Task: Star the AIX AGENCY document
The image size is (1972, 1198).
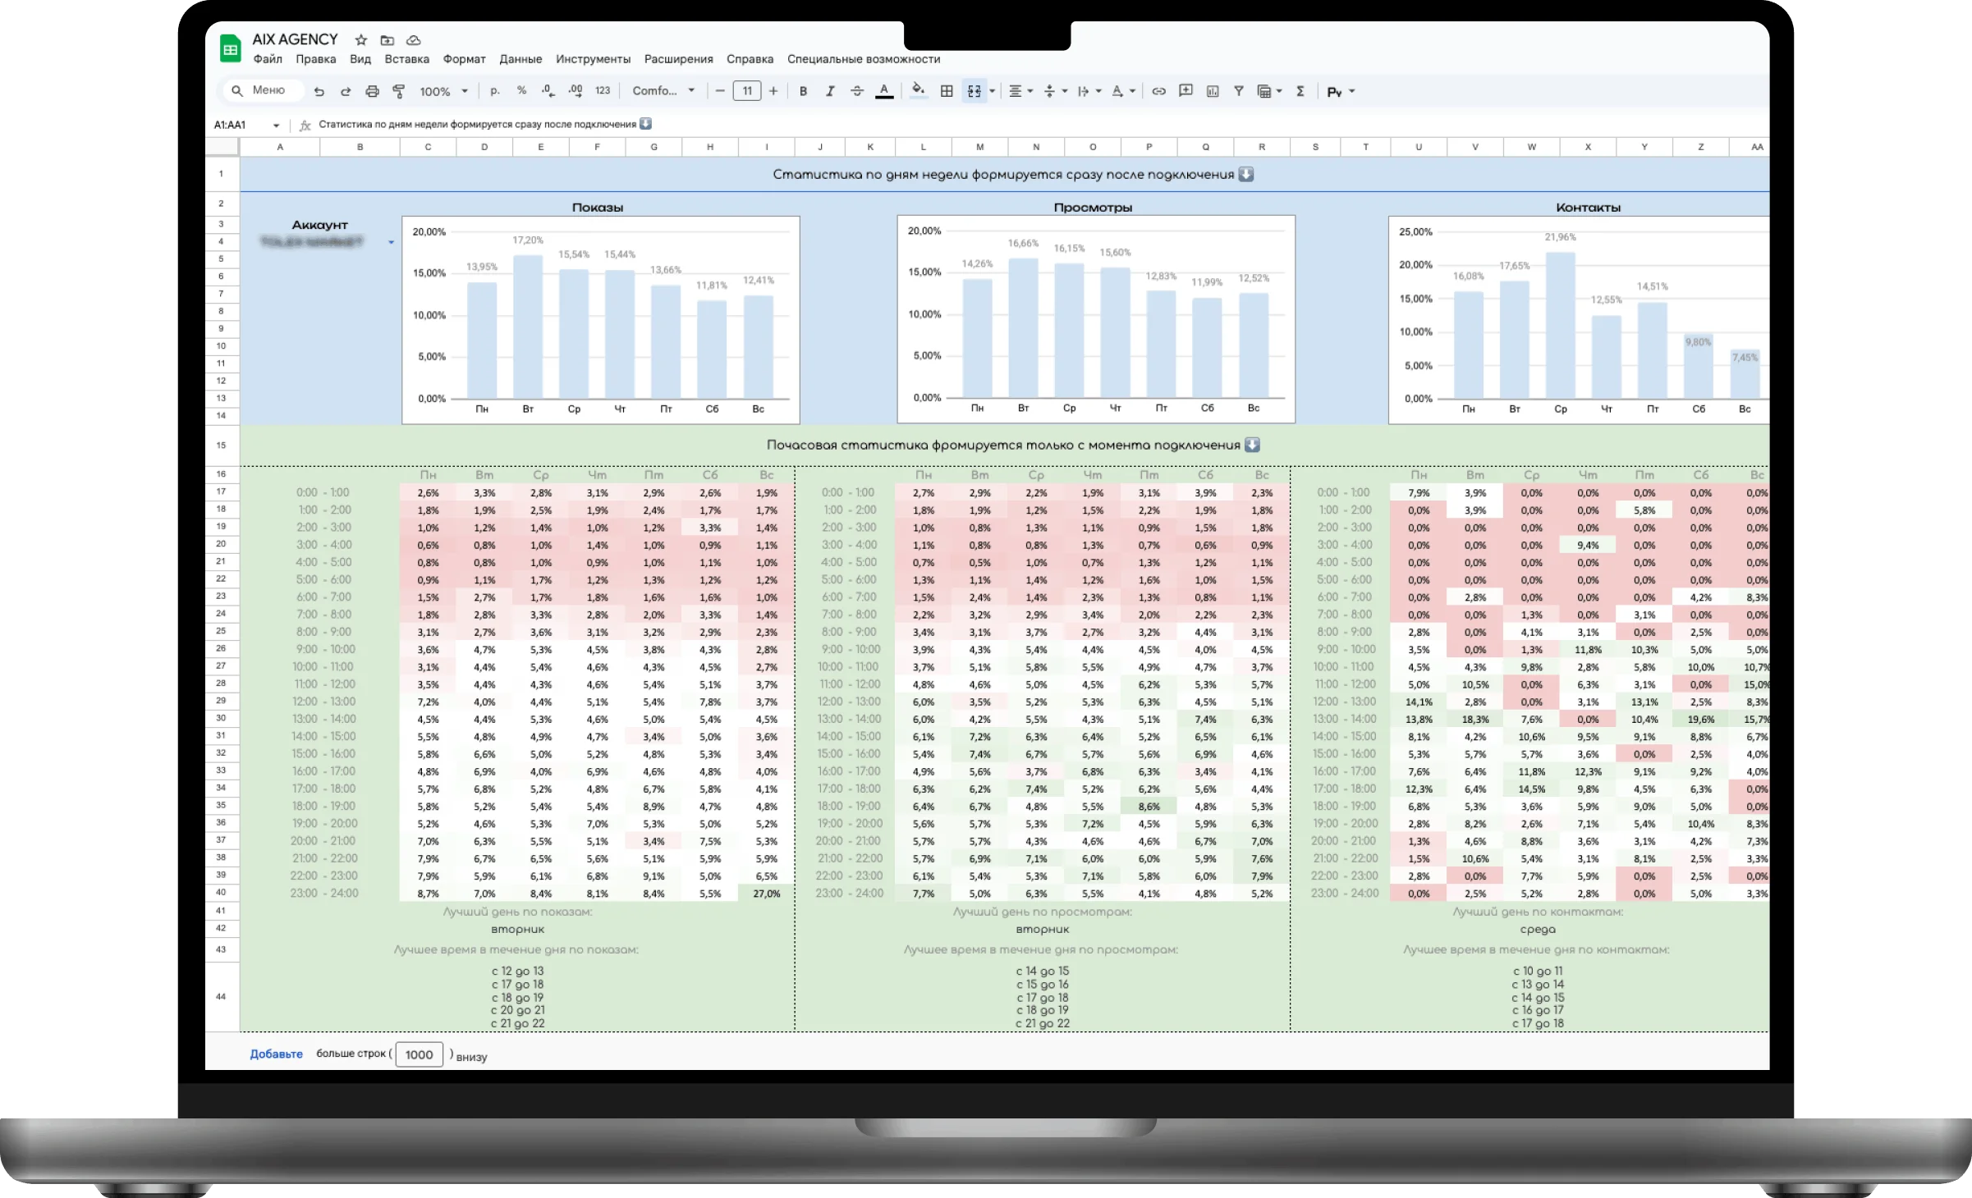Action: point(361,39)
